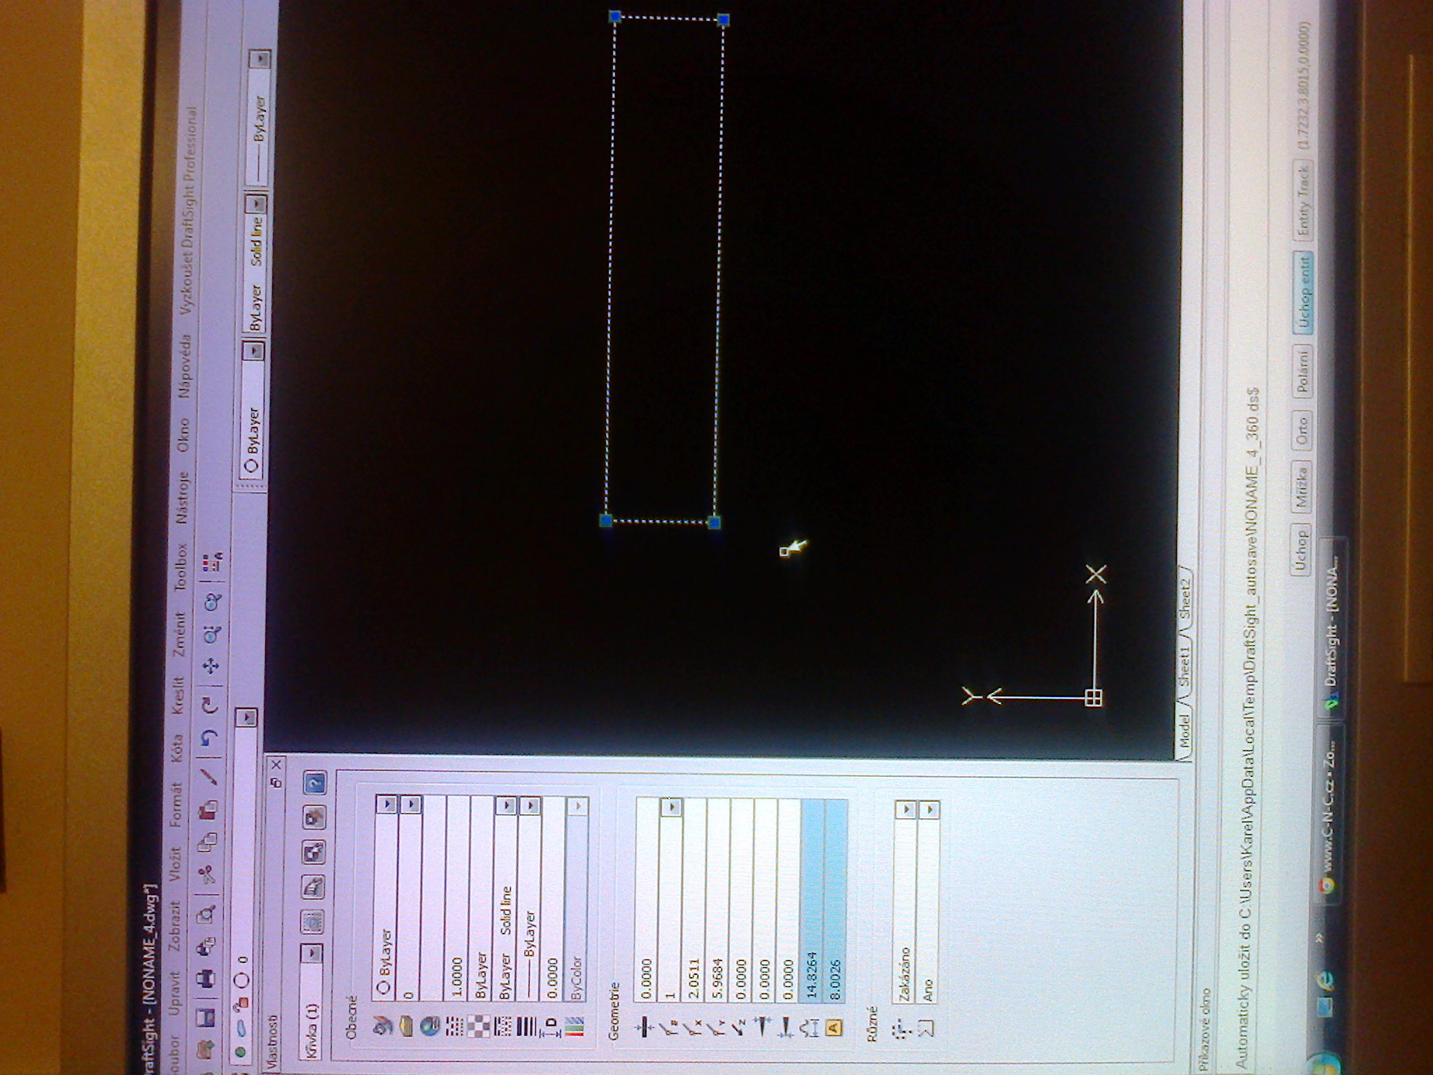Click the Redo arrow icon
Viewport: 1433px width, 1075px height.
coord(209,704)
